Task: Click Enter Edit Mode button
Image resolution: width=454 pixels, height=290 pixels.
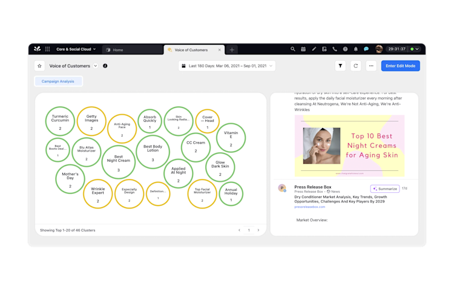Action: 401,66
